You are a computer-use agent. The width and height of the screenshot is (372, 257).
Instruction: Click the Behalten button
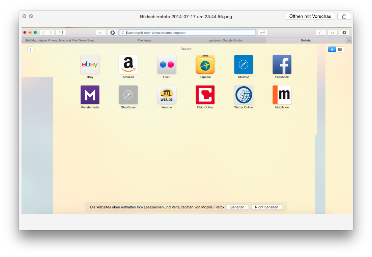tap(237, 207)
